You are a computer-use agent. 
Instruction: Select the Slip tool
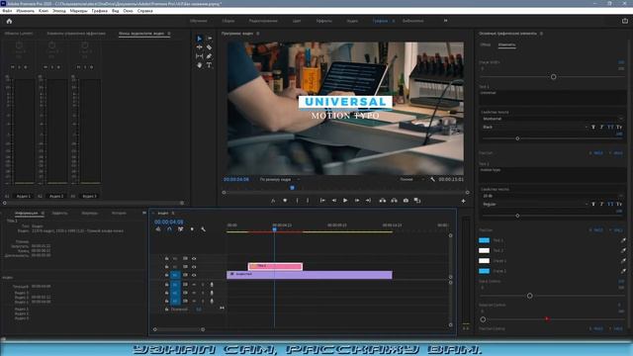200,56
